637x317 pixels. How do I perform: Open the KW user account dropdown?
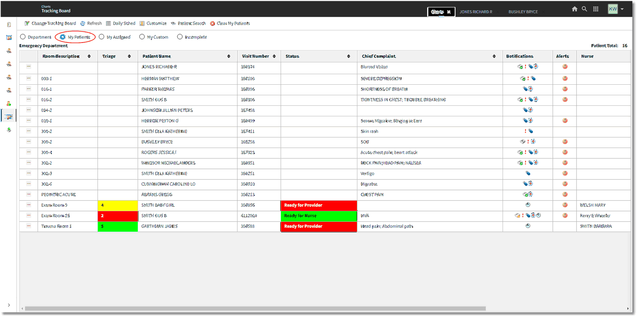(x=616, y=9)
